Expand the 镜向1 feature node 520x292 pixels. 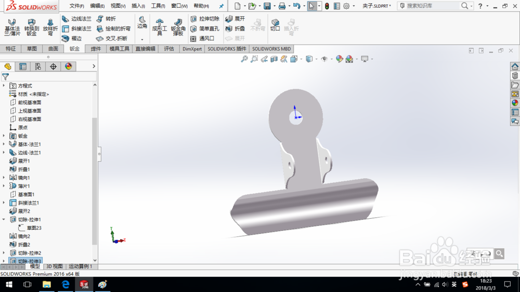[x=4, y=178]
